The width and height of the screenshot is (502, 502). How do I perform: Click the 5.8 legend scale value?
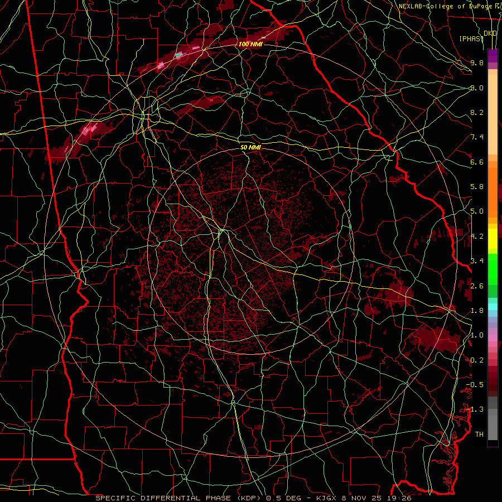477,187
